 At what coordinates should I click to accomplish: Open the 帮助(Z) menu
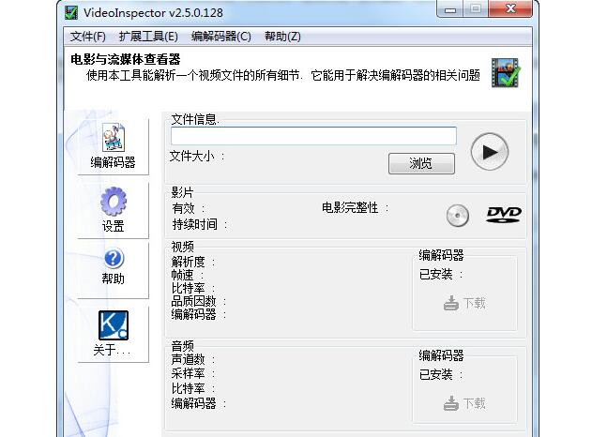(x=282, y=37)
